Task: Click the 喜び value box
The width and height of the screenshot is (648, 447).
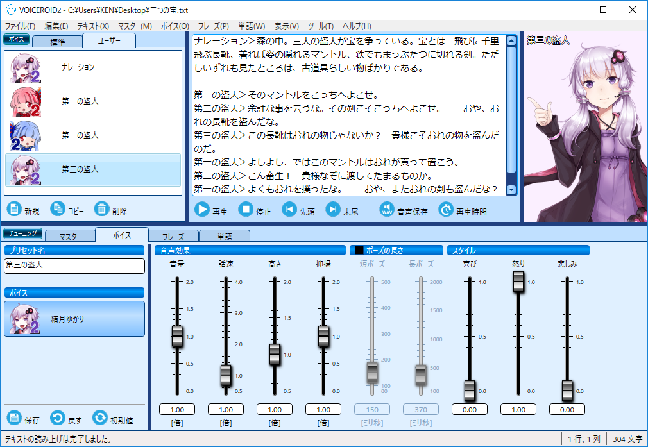Action: (470, 409)
